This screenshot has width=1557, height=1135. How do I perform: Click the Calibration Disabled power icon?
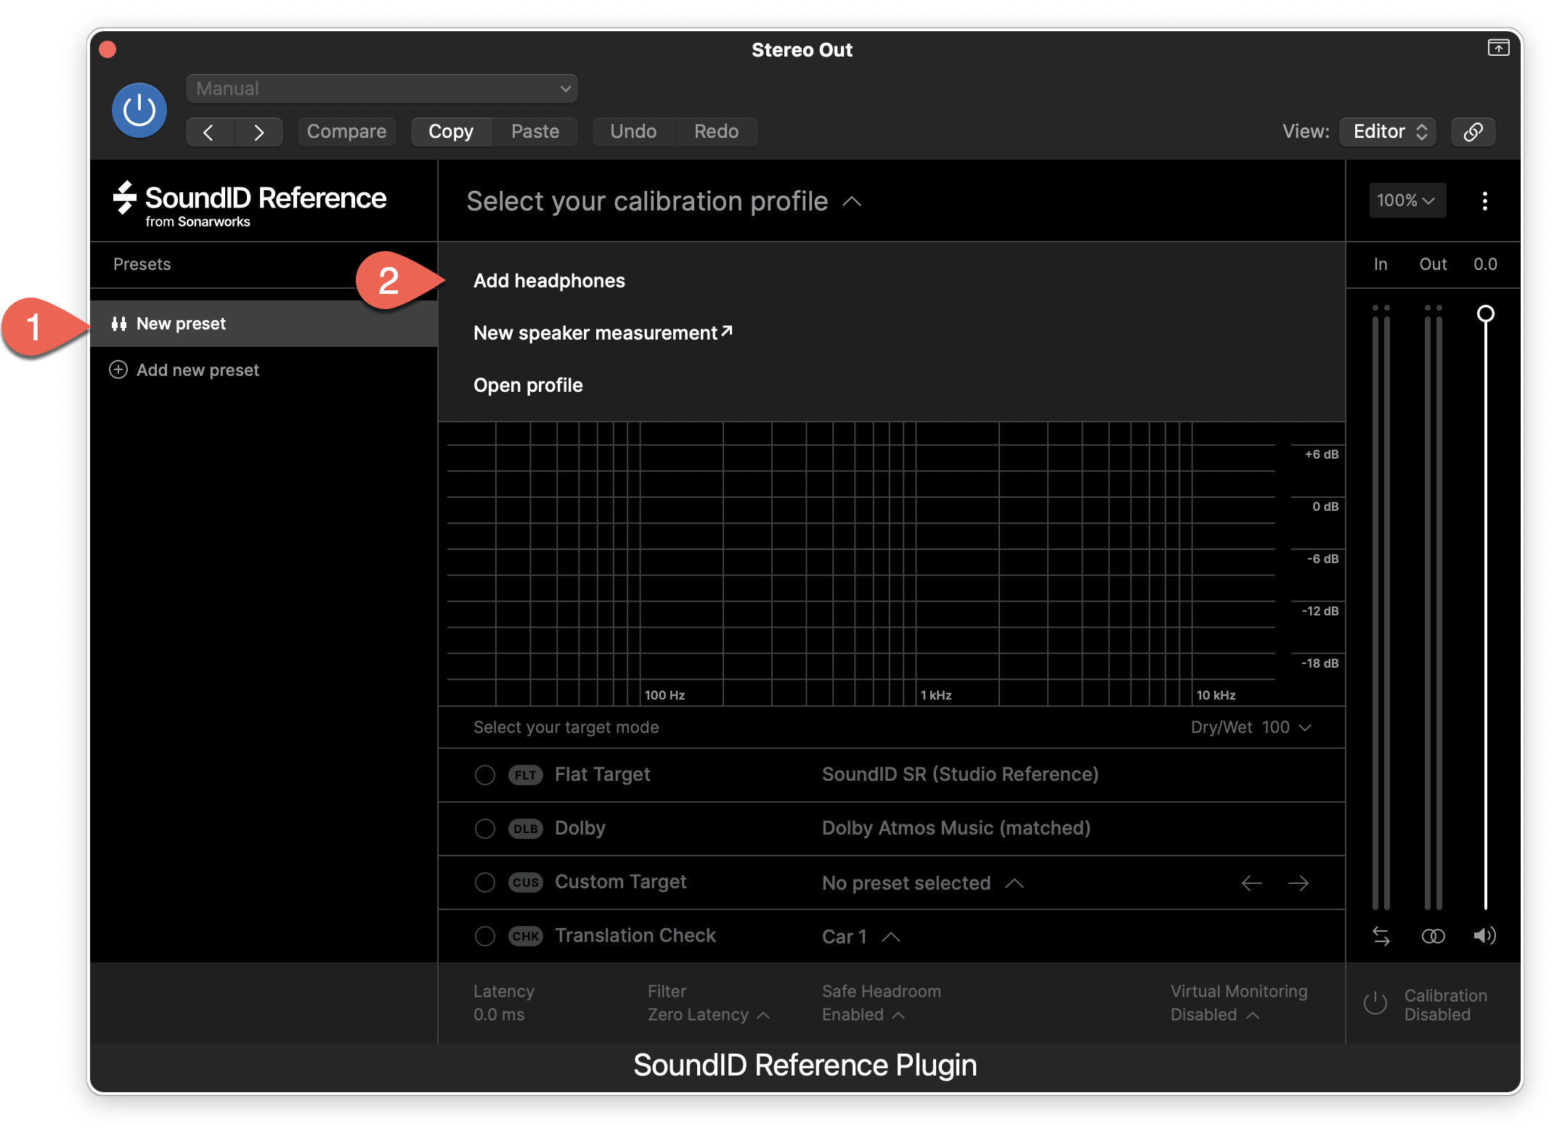click(x=1375, y=1004)
